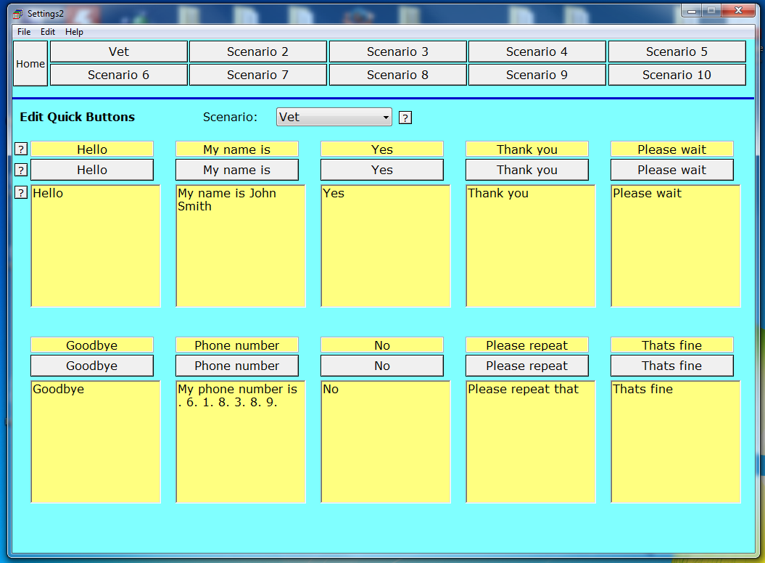Click the ? icon next to the Hello message box
765x563 pixels.
pyautogui.click(x=20, y=192)
